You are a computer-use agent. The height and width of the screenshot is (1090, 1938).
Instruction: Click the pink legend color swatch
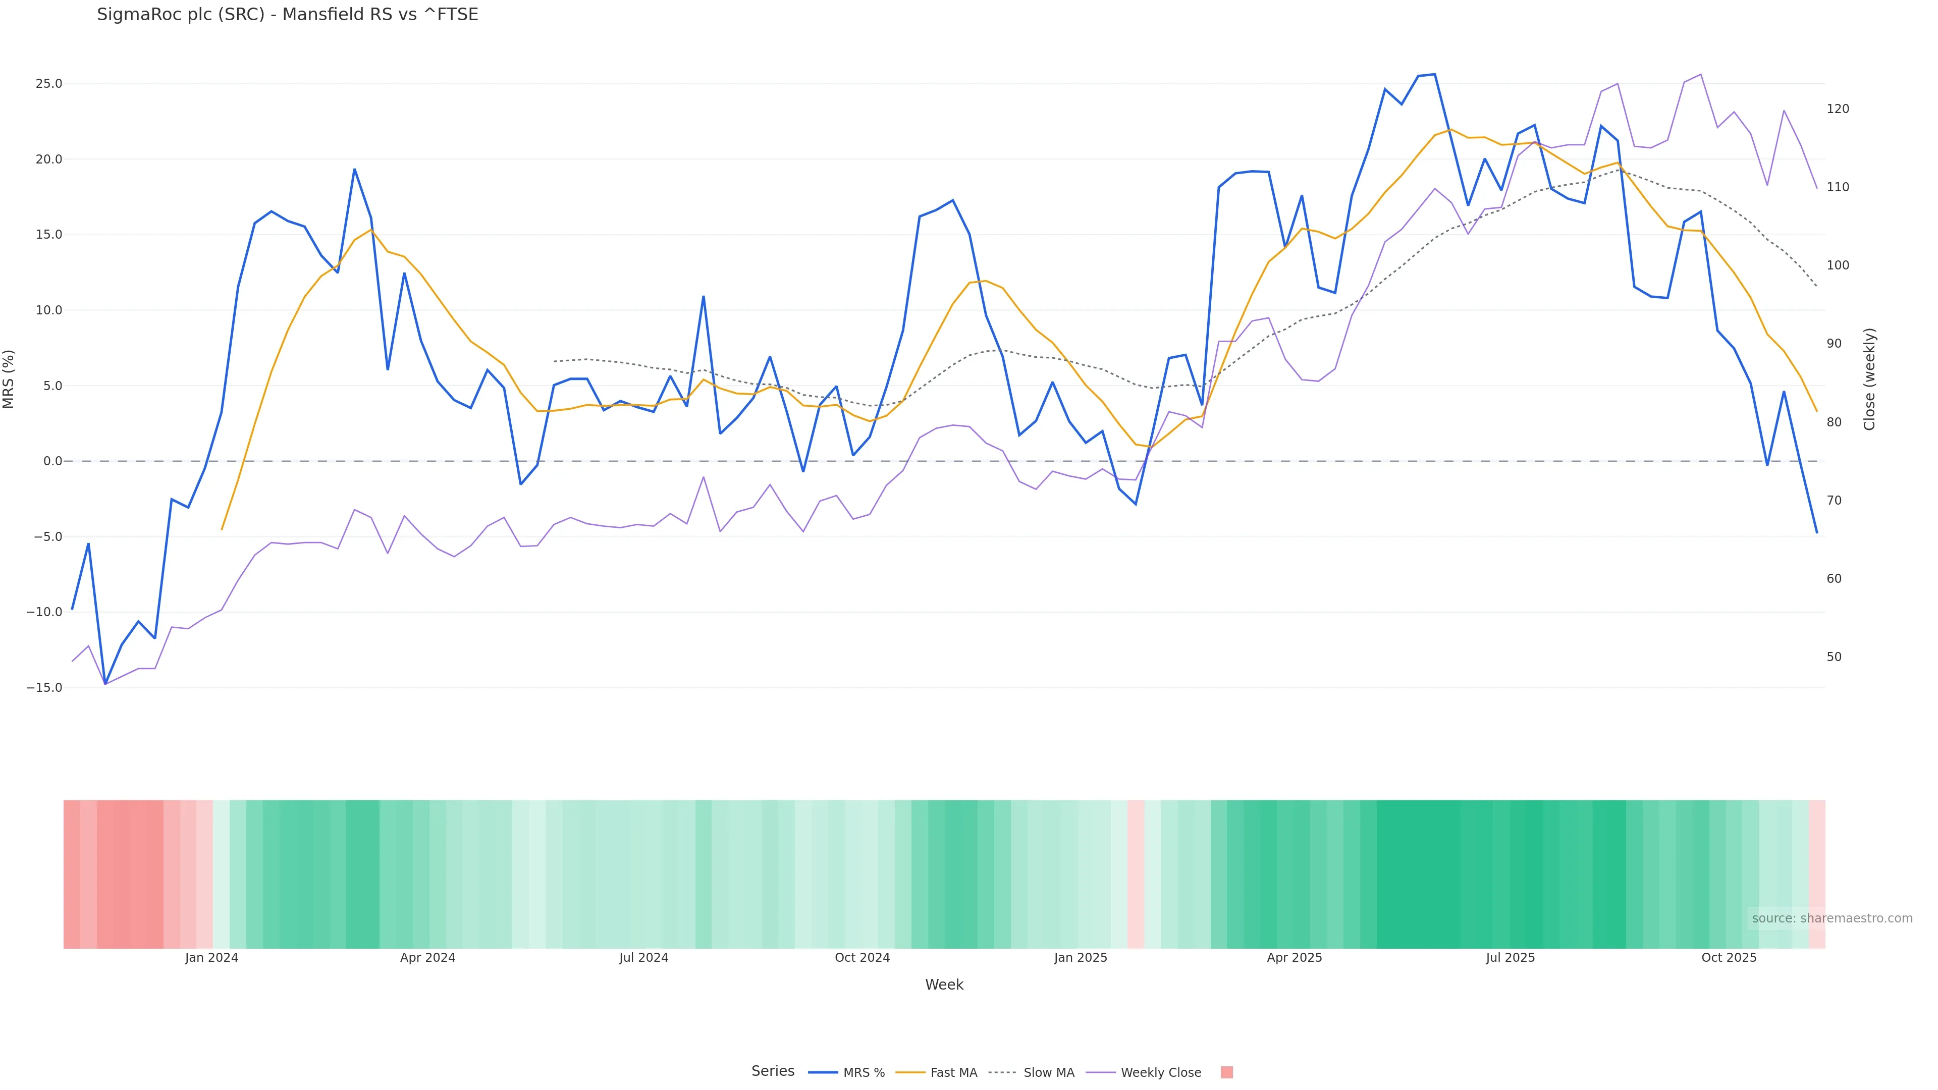click(x=1226, y=1073)
